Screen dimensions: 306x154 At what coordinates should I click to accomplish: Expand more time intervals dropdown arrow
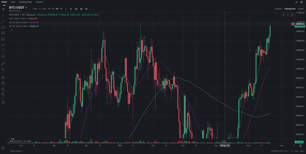66,9
